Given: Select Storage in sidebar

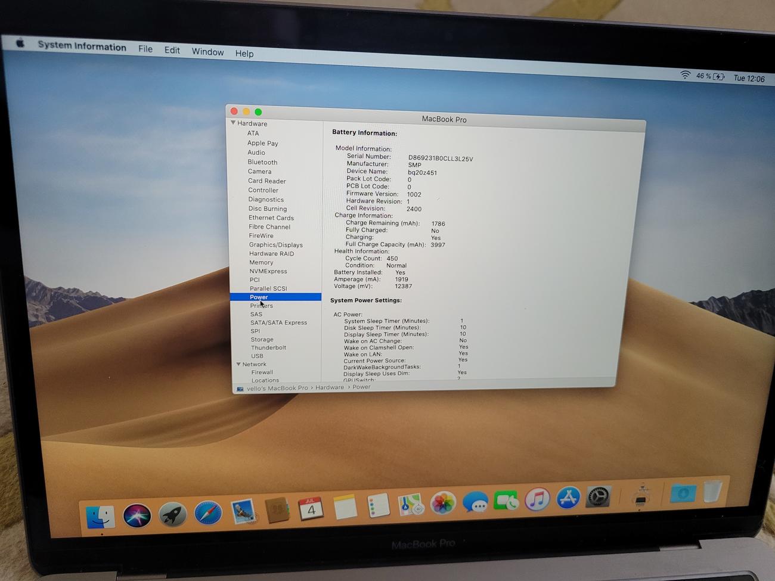Looking at the screenshot, I should [x=262, y=339].
